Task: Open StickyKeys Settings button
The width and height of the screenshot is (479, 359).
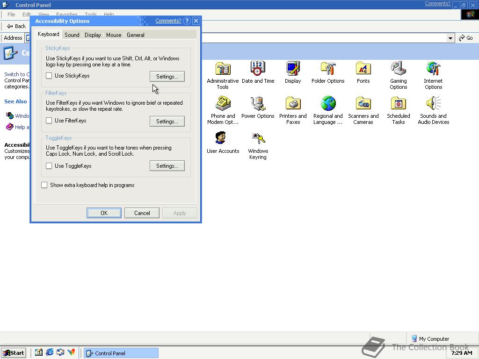Action: (x=167, y=76)
